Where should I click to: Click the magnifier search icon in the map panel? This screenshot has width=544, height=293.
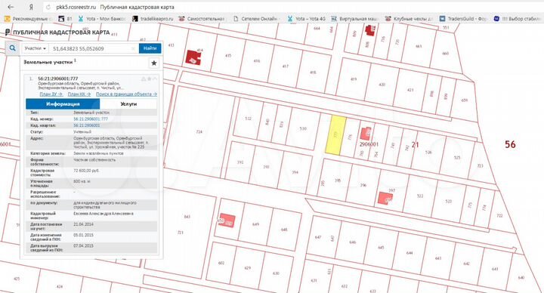tap(13, 48)
